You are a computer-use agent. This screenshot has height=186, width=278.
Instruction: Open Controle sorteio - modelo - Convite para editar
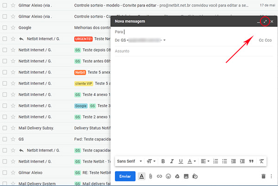coord(115,5)
